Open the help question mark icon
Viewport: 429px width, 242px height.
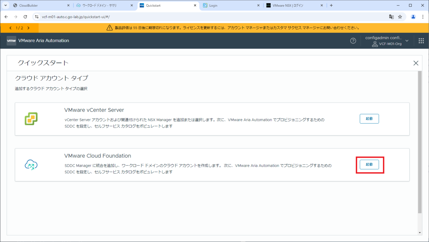click(353, 41)
